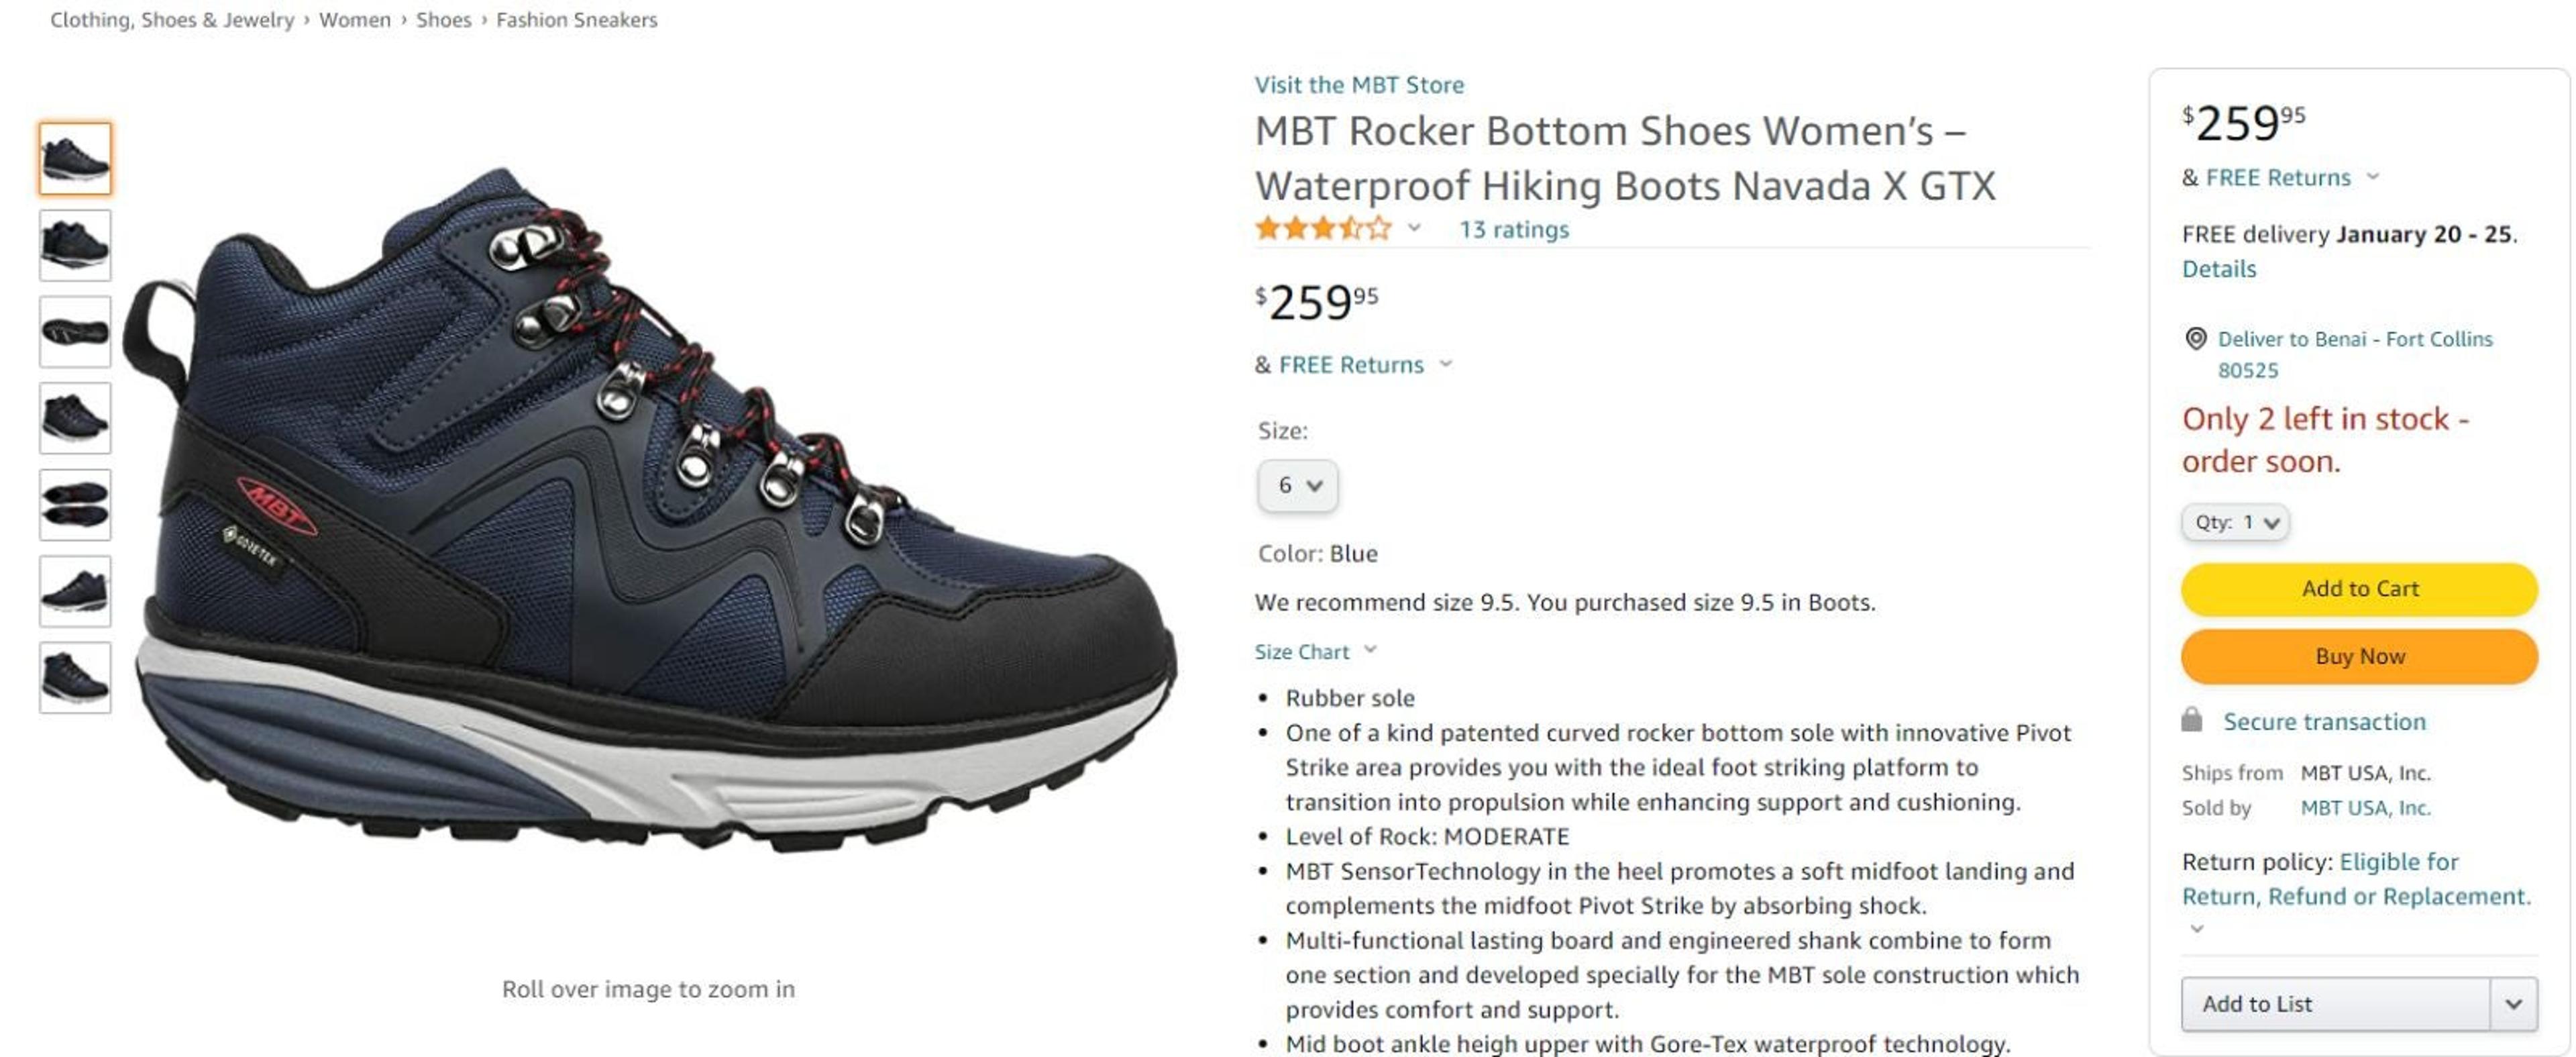Expand the return policy chevron

[x=2197, y=928]
